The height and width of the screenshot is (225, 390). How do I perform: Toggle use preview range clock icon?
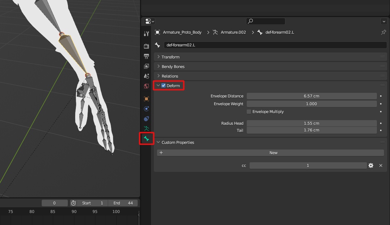pos(73,203)
